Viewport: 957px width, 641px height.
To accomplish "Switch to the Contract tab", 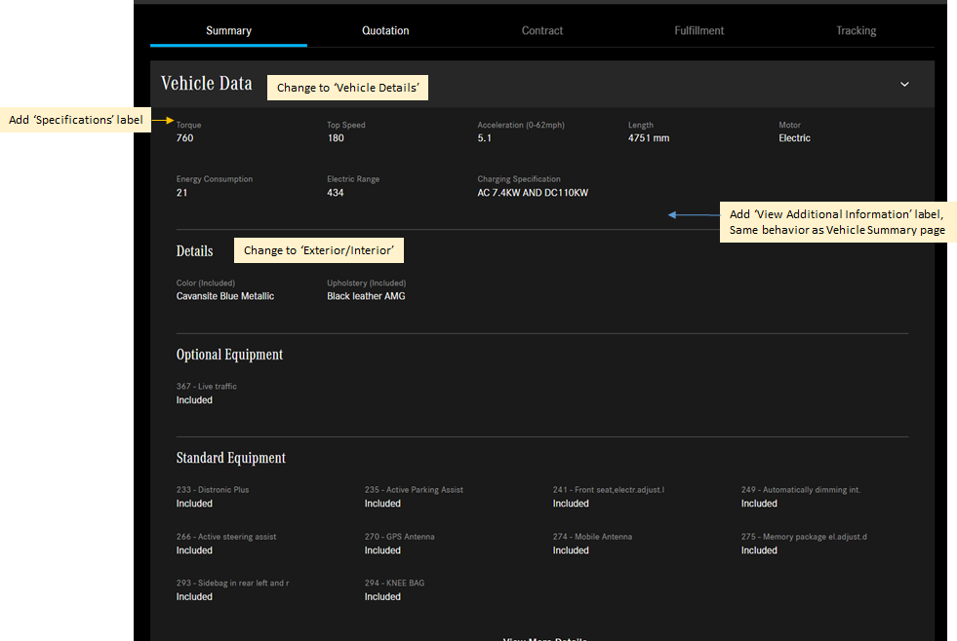I will click(x=542, y=30).
